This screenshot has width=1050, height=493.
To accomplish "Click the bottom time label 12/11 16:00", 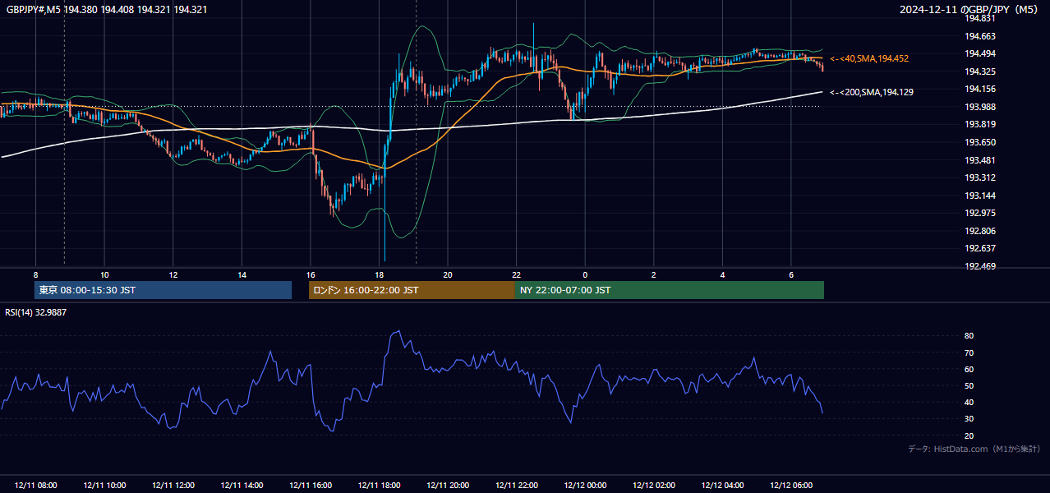I will (311, 486).
